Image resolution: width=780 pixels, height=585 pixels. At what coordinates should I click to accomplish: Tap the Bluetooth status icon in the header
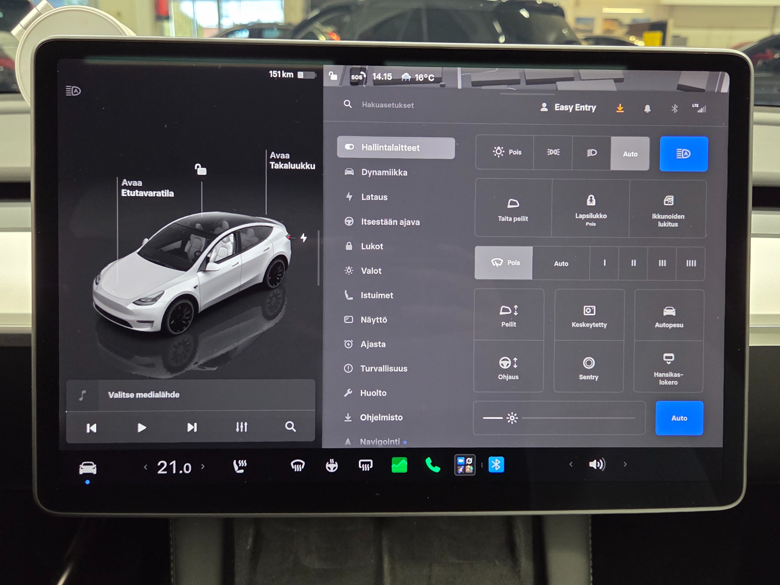(674, 108)
